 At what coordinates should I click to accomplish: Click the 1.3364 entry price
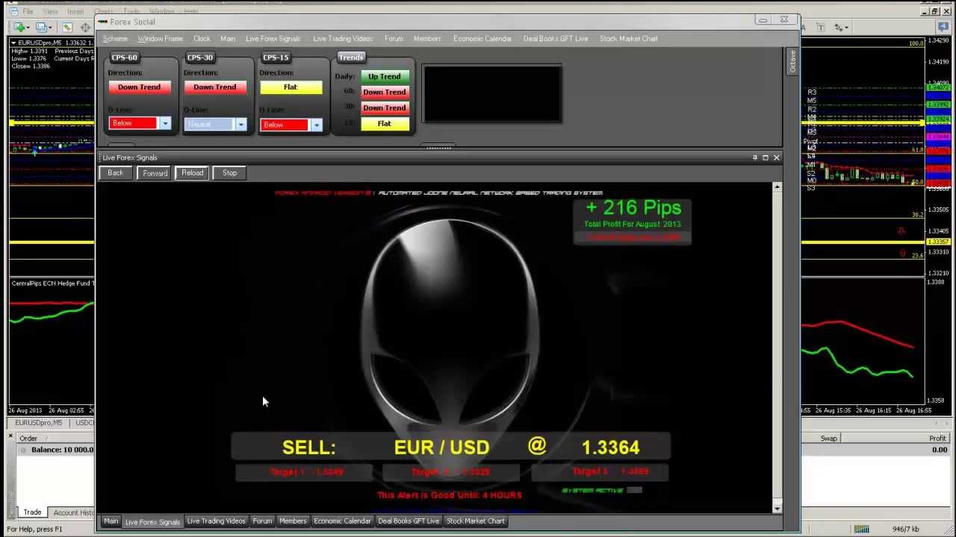pos(610,447)
